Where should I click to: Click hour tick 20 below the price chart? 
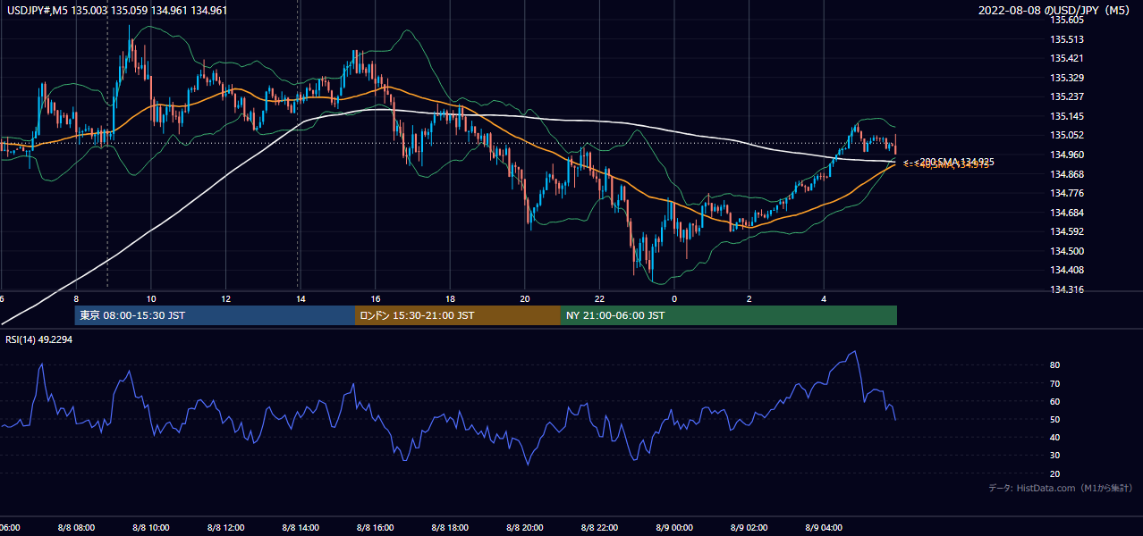tap(525, 299)
